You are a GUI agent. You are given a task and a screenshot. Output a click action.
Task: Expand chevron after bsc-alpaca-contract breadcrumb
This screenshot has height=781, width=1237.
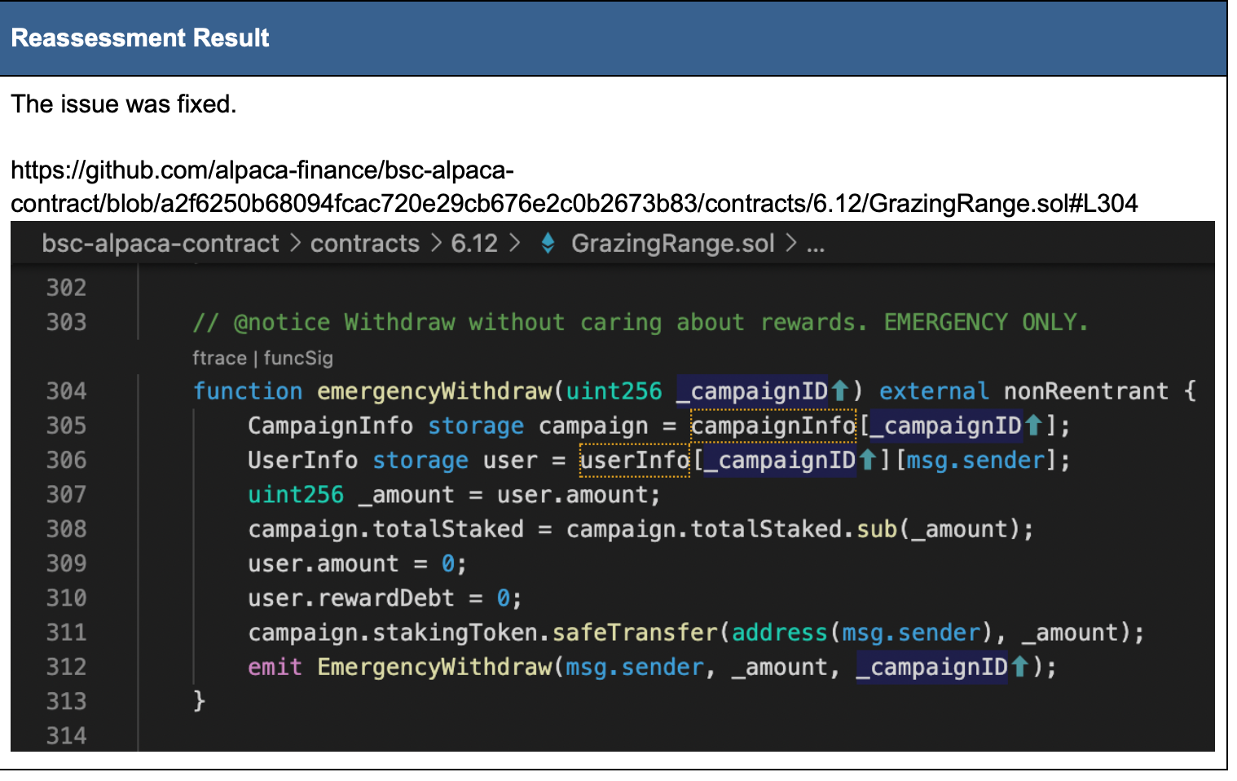(295, 243)
